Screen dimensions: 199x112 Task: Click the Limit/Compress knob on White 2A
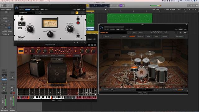coord(78,35)
